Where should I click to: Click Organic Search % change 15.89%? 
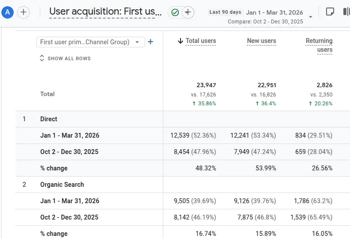[x=266, y=234]
